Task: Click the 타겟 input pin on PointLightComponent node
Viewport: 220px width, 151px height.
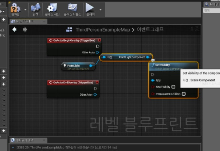Action: pyautogui.click(x=104, y=57)
